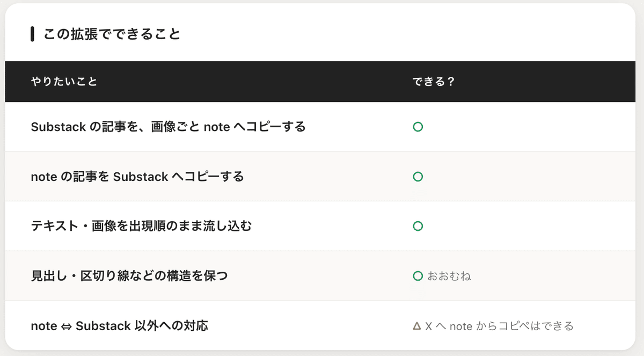Click the green circle in the note-to-Substack row

[418, 177]
